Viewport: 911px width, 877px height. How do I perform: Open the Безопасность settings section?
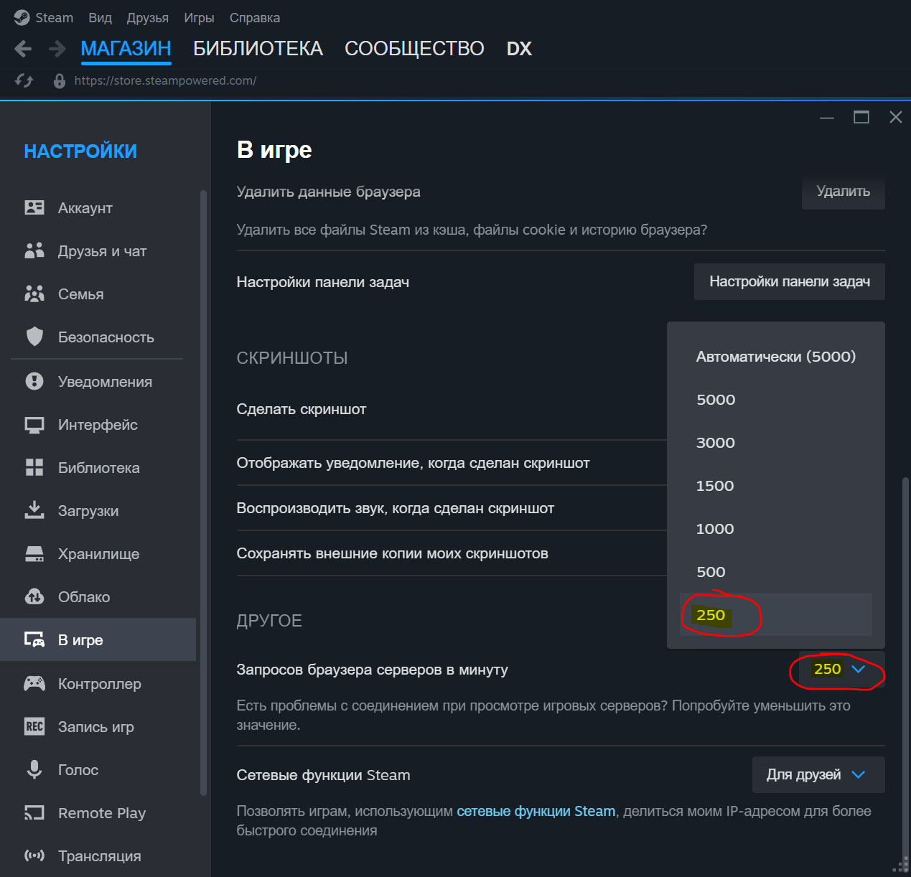tap(98, 337)
